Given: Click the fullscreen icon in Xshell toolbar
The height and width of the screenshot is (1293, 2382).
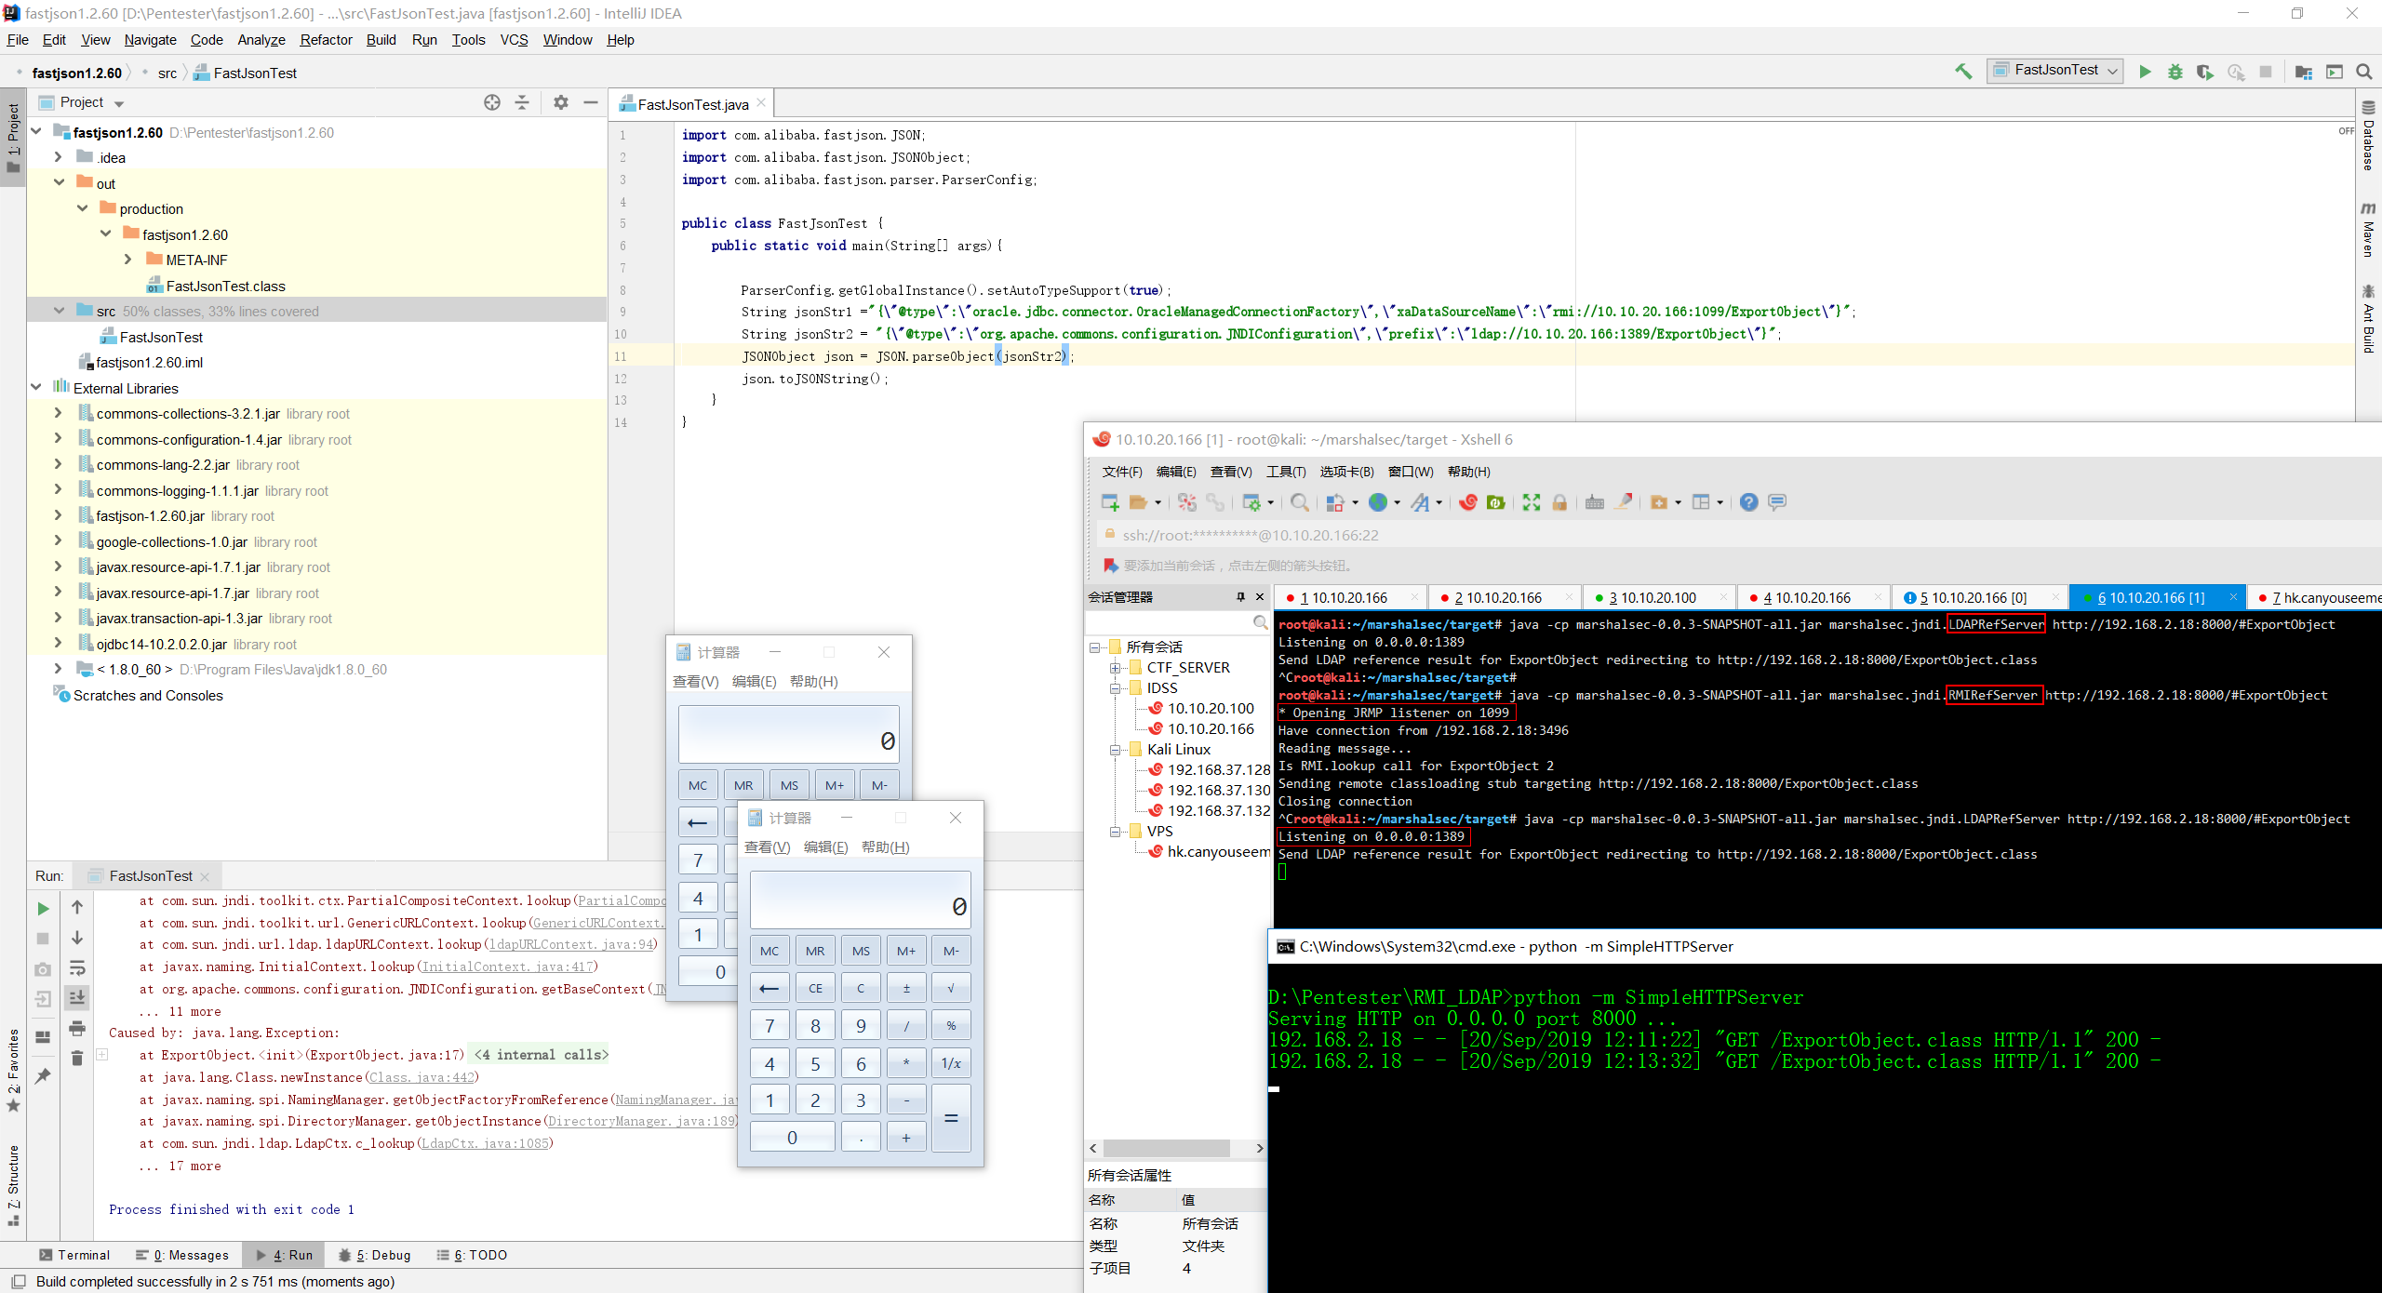Looking at the screenshot, I should 1532,502.
